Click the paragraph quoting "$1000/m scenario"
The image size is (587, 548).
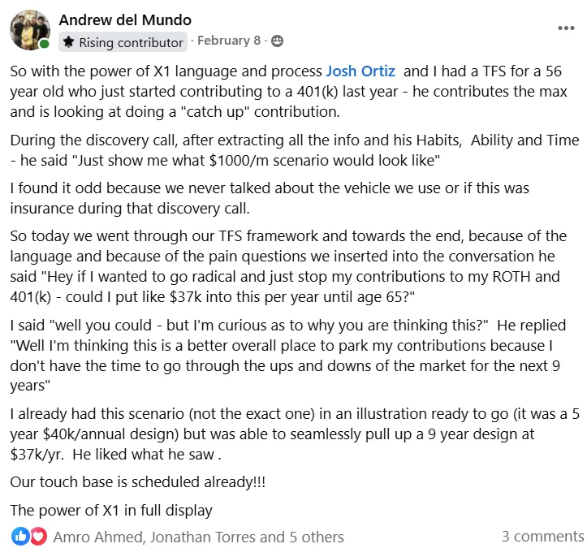tap(295, 150)
